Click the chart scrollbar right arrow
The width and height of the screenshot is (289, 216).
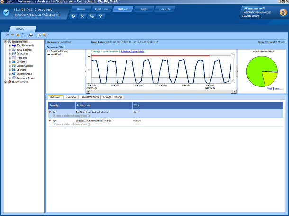(x=235, y=91)
